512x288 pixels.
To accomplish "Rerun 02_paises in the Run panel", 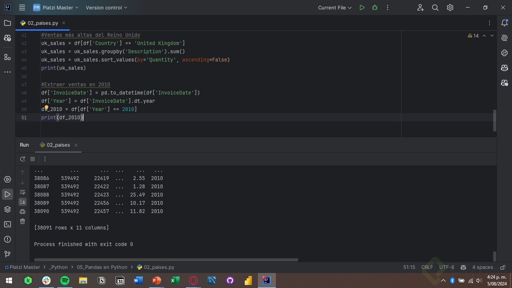I will [x=23, y=159].
